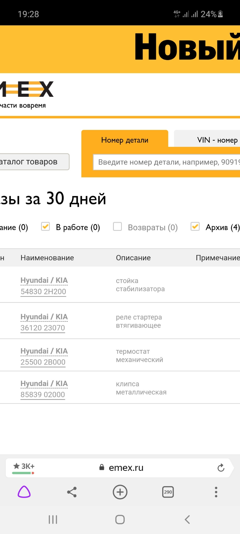Toggle the "Архив" checkbox

tap(195, 227)
